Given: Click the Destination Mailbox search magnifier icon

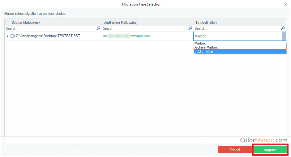Looking at the screenshot, I should click(x=190, y=28).
